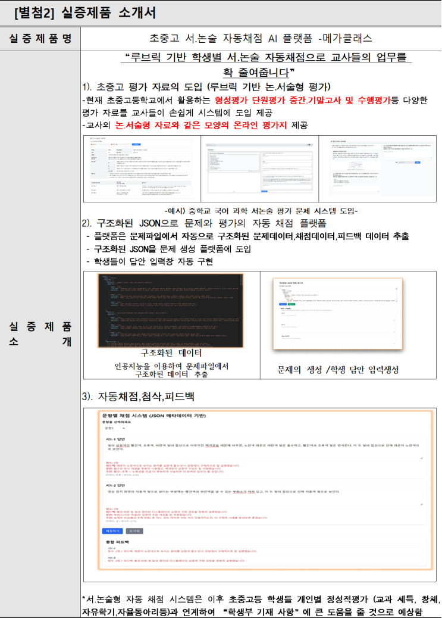
Task: Click the 실증제품명 header cell
Action: click(x=40, y=39)
